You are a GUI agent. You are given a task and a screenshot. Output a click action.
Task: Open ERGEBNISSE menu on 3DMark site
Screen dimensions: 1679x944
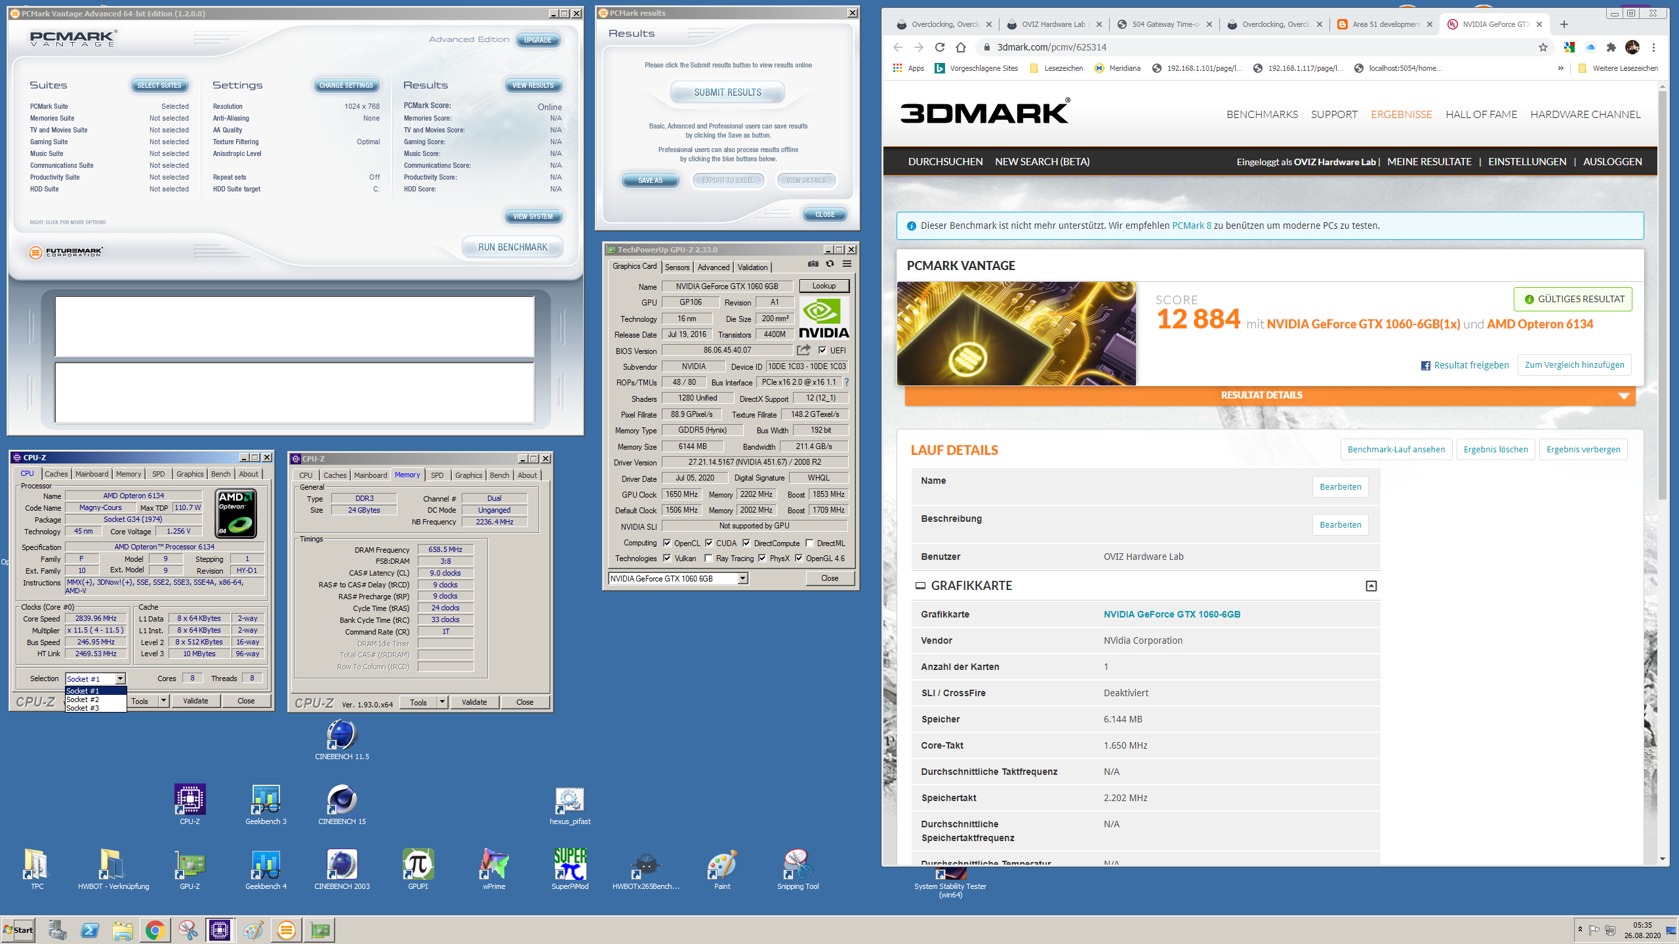[x=1402, y=114]
